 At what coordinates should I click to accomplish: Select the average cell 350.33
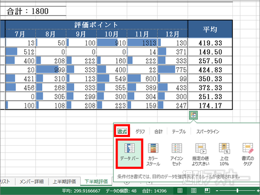pyautogui.click(x=210, y=79)
